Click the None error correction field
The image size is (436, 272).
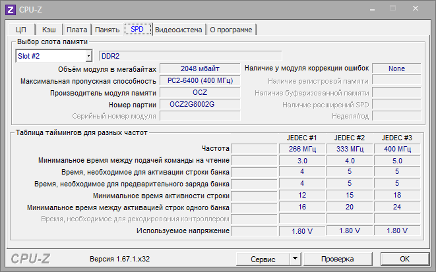(396, 68)
